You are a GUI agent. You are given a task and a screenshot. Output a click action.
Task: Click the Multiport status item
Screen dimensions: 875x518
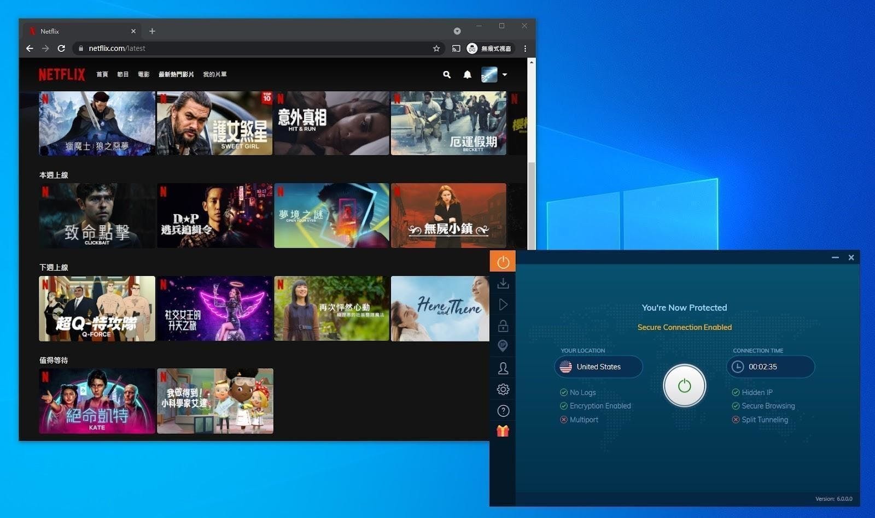point(579,420)
